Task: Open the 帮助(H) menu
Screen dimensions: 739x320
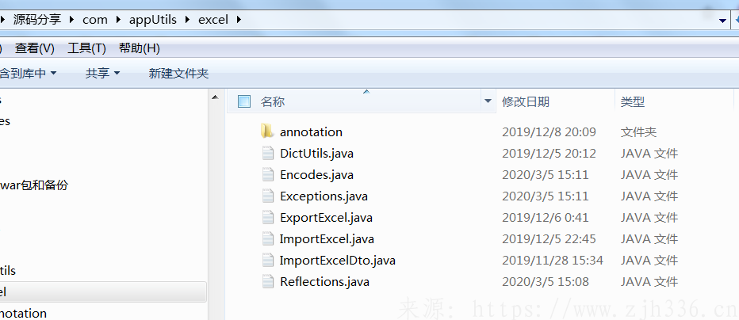Action: click(x=140, y=48)
